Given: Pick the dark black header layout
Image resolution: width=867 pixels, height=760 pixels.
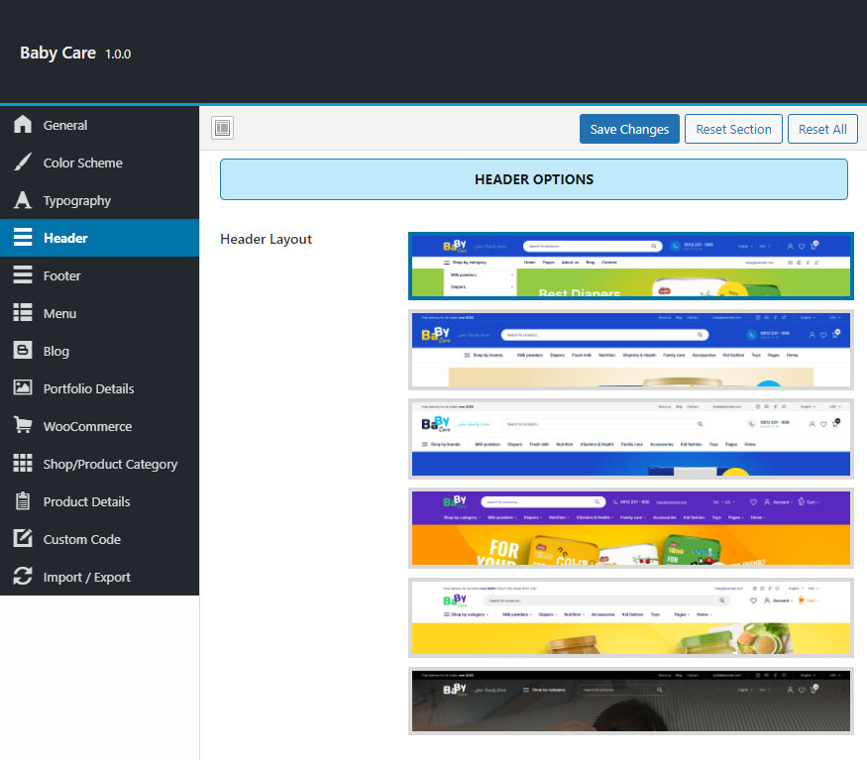Looking at the screenshot, I should click(631, 701).
